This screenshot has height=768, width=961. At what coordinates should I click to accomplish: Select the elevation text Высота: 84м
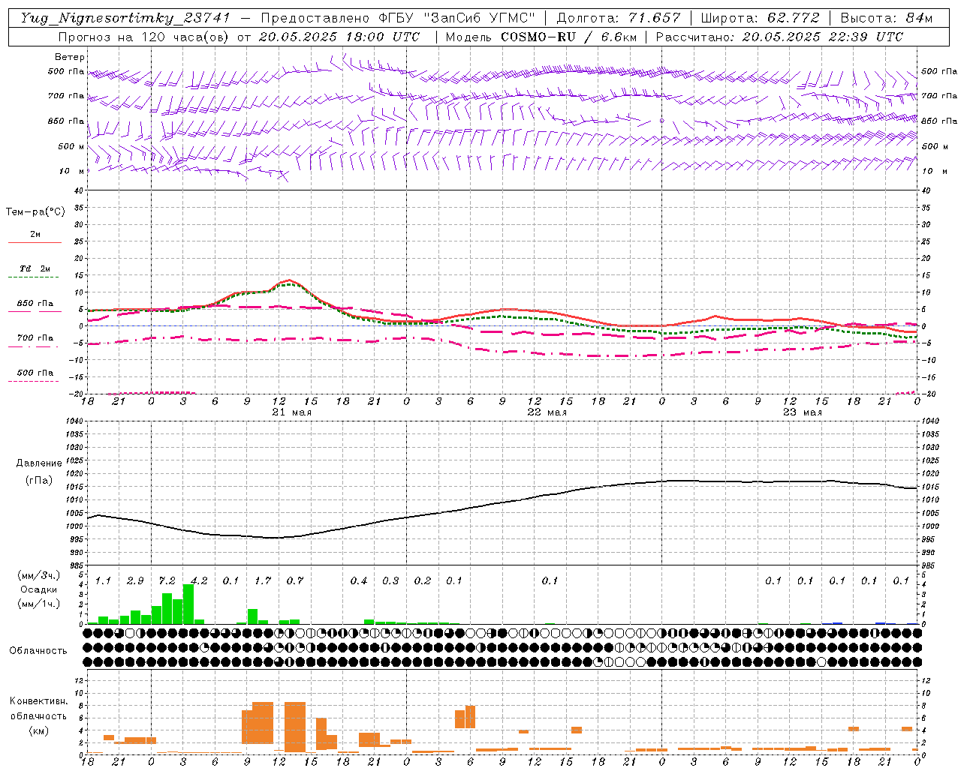887,18
